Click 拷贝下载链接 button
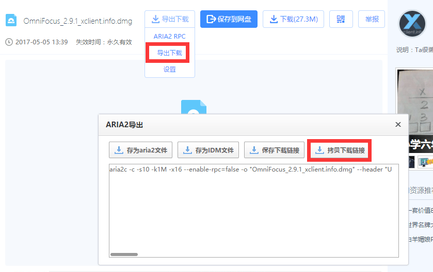The image size is (433, 272). pyautogui.click(x=340, y=150)
